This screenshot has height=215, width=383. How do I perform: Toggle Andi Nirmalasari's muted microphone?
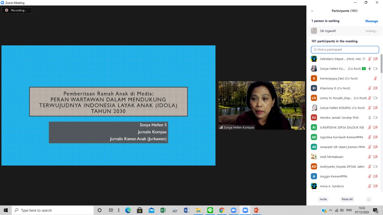point(370,157)
